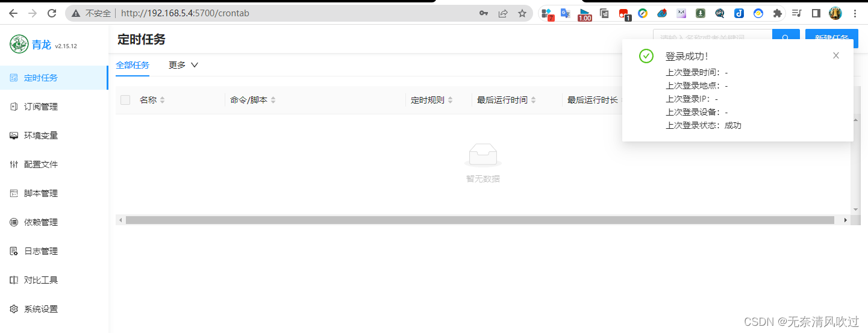Open the yellow-blue circle extension icon
868x333 pixels.
[x=758, y=13]
